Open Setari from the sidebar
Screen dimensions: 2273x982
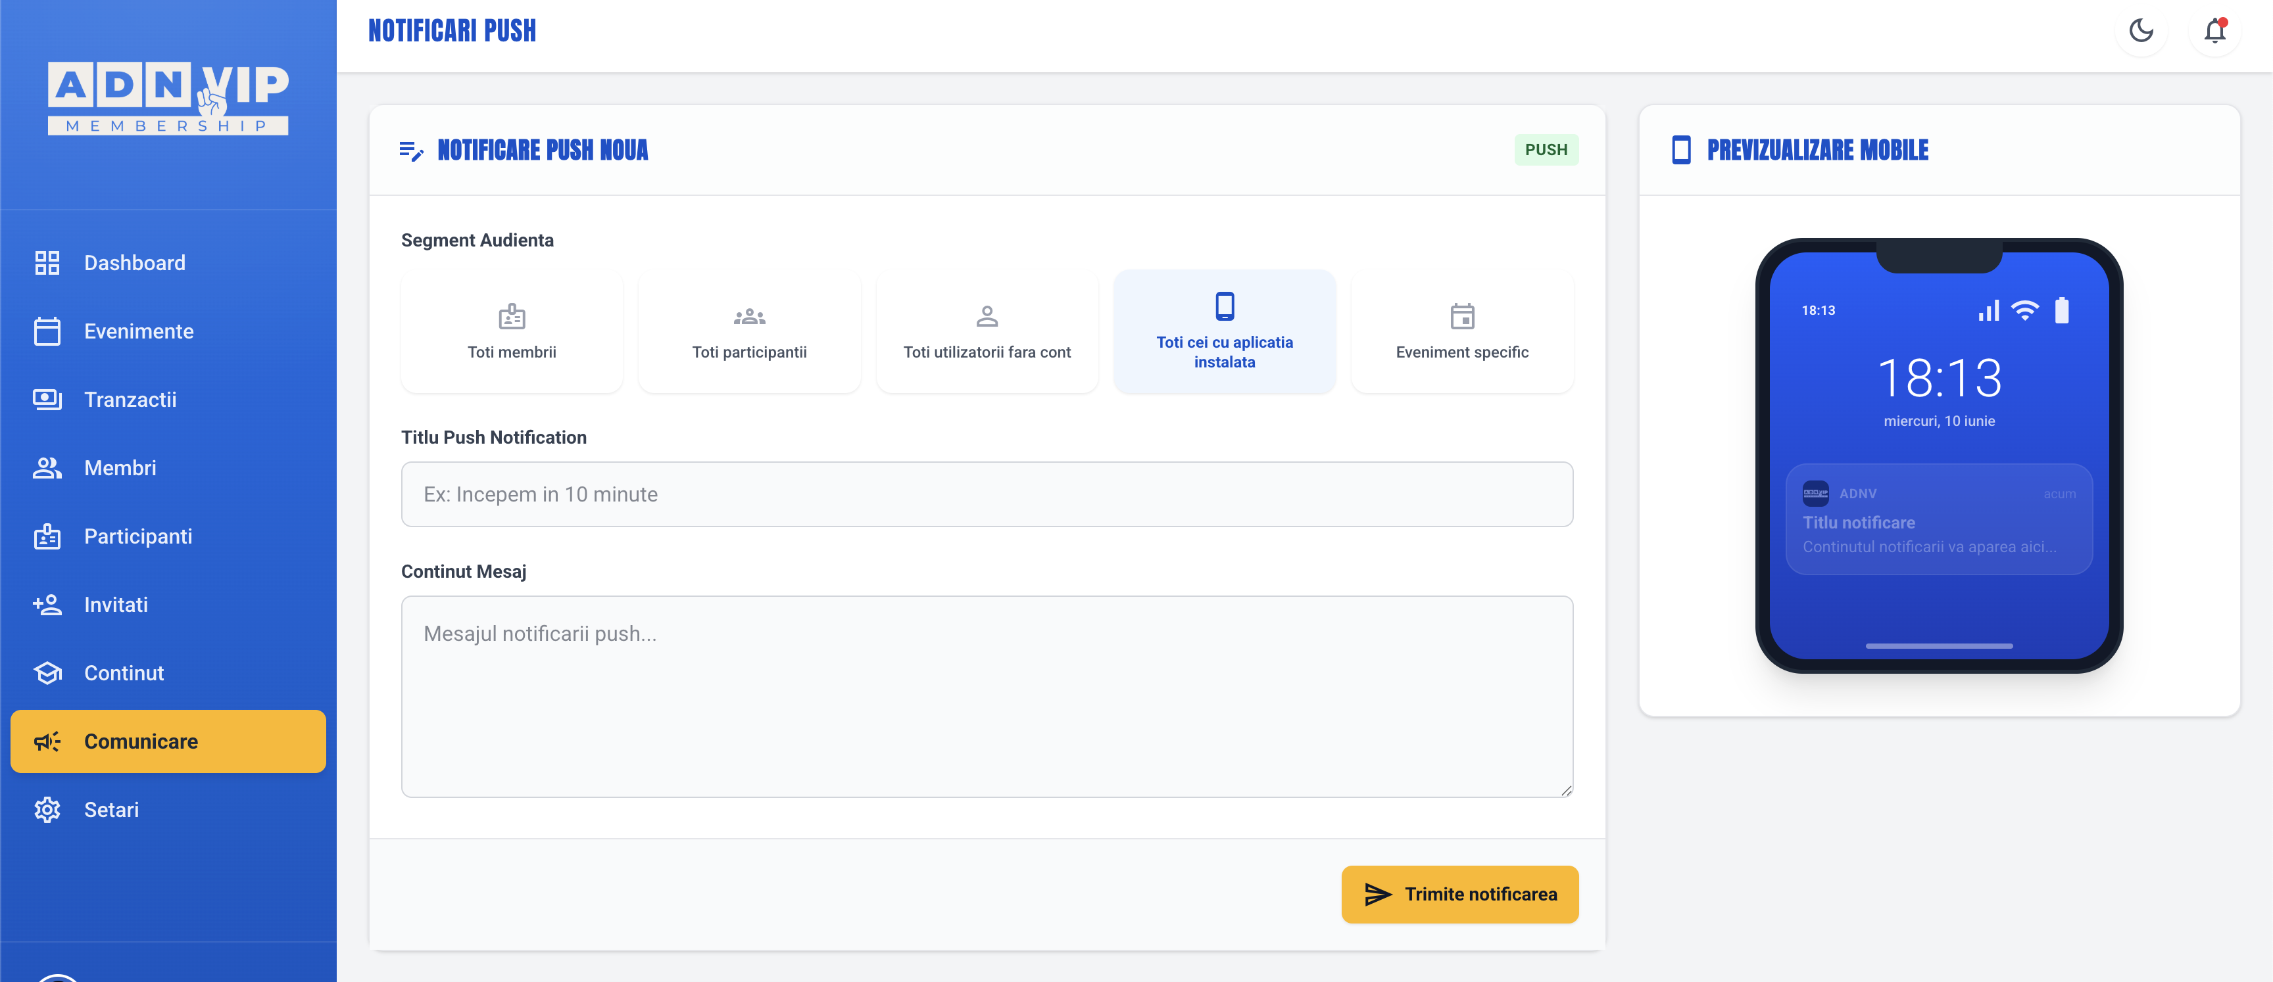[x=168, y=809]
